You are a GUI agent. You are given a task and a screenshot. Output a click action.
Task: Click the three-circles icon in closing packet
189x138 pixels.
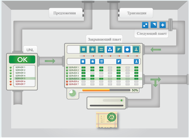point(110,49)
